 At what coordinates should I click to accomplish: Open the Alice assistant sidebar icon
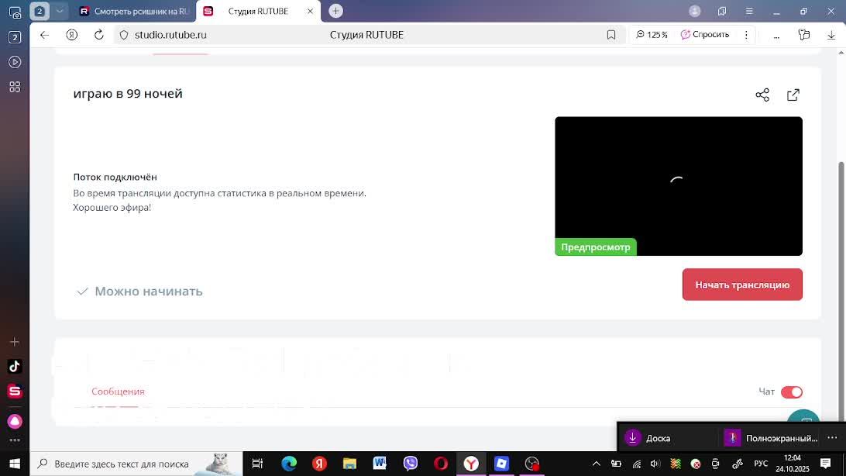point(15,421)
